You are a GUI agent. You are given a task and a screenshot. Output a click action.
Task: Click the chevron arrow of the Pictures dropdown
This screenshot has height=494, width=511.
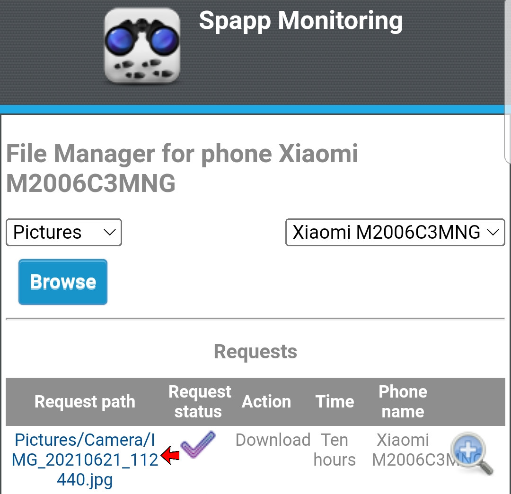coord(109,232)
